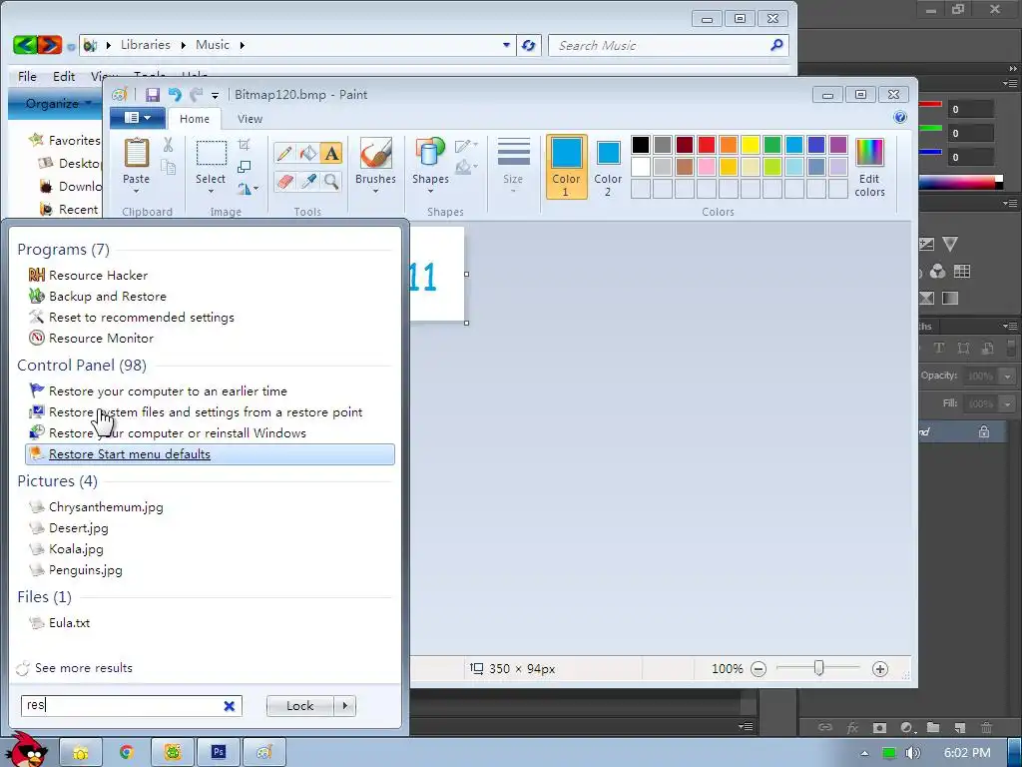1022x767 pixels.
Task: Open the Paint file menu dropdown button
Action: pyautogui.click(x=137, y=118)
